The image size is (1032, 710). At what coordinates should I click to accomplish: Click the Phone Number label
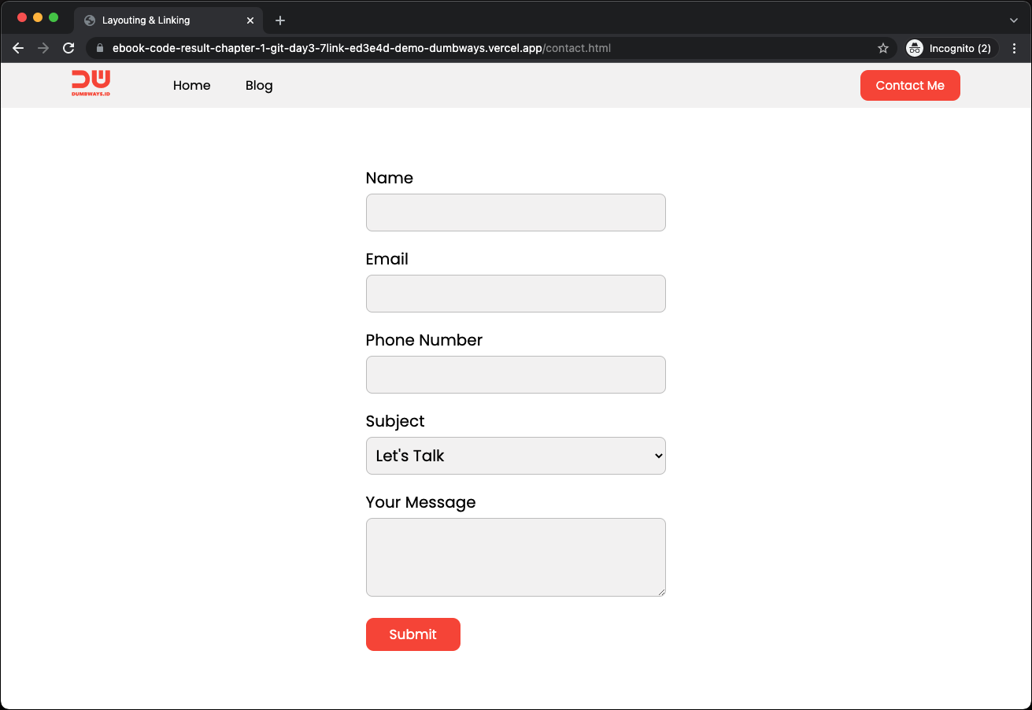coord(424,340)
